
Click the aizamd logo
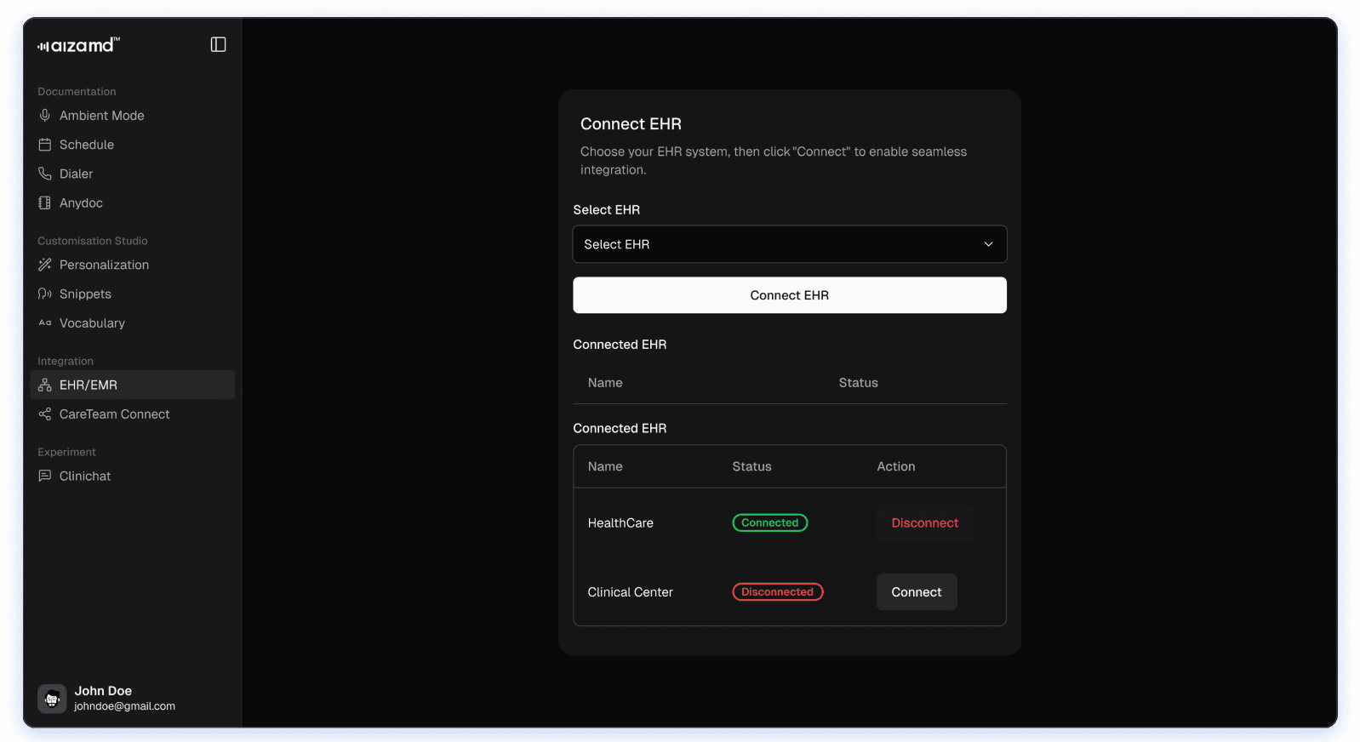[78, 45]
